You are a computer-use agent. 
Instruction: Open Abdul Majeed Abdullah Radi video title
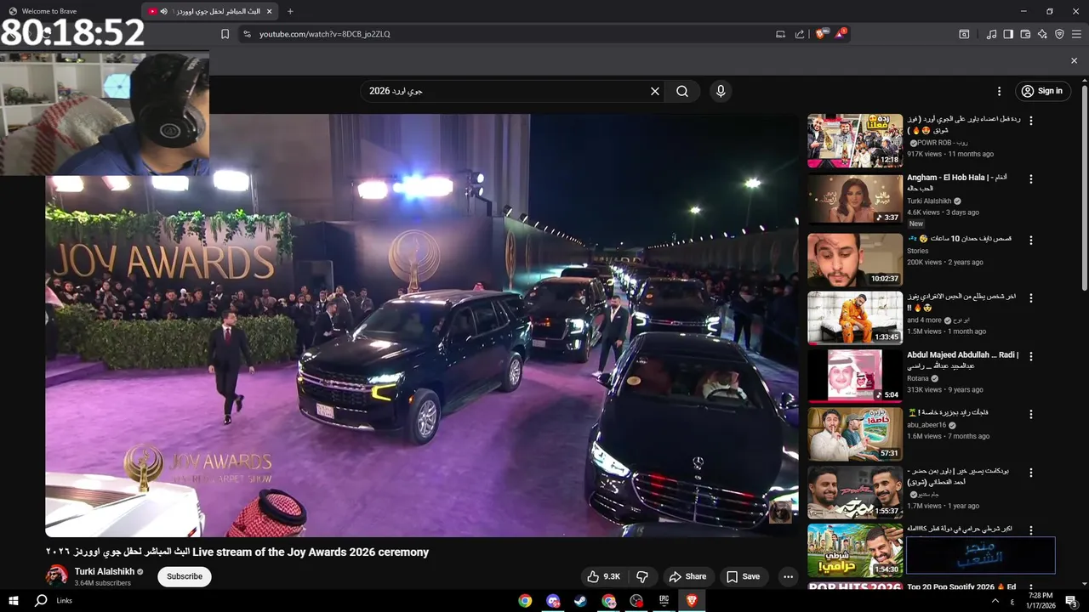(962, 360)
